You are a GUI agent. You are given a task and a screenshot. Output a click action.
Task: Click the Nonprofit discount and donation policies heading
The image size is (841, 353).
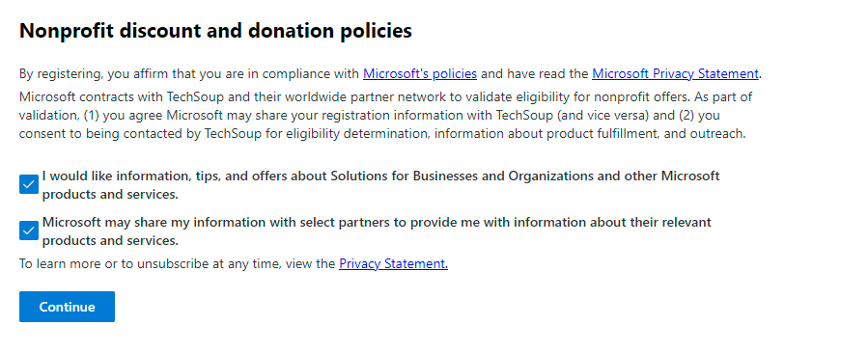point(215,31)
